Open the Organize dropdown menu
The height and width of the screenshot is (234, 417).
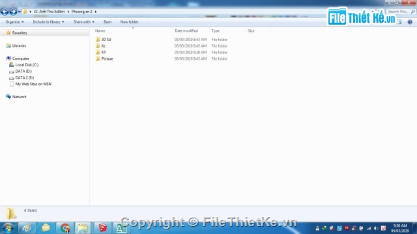[x=14, y=22]
